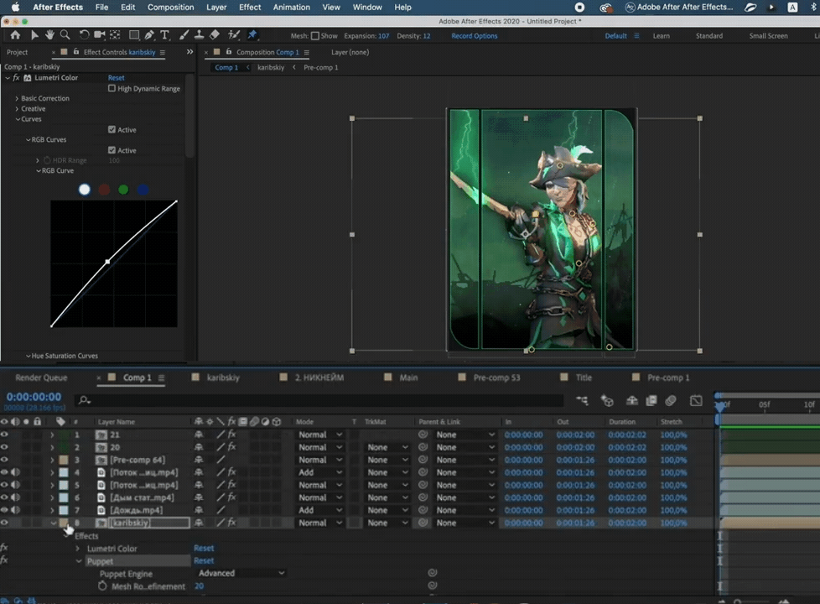The width and height of the screenshot is (820, 604).
Task: Select the Type text tool
Action: 164,35
